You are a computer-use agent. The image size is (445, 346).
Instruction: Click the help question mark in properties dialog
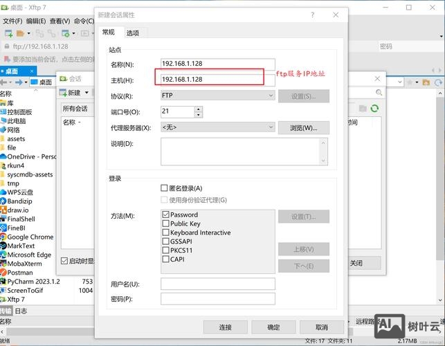click(x=312, y=15)
